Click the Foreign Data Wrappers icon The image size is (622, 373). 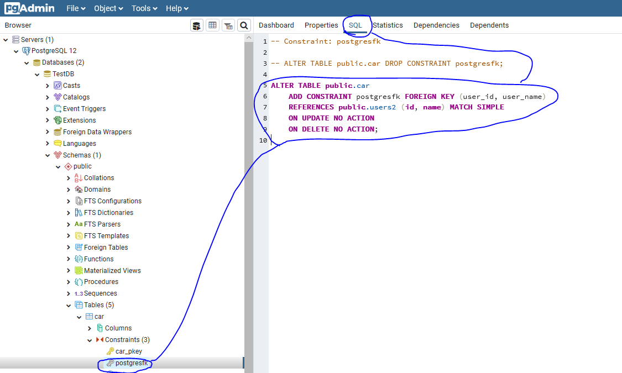tap(58, 132)
